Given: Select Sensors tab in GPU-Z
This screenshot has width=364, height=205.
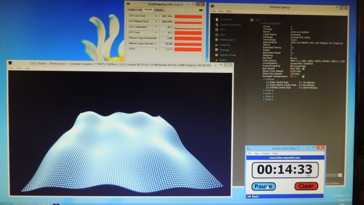Looking at the screenshot, I should pyautogui.click(x=148, y=9).
